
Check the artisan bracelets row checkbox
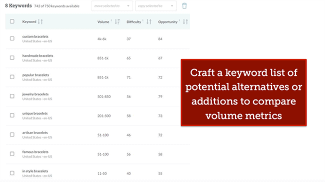point(12,134)
